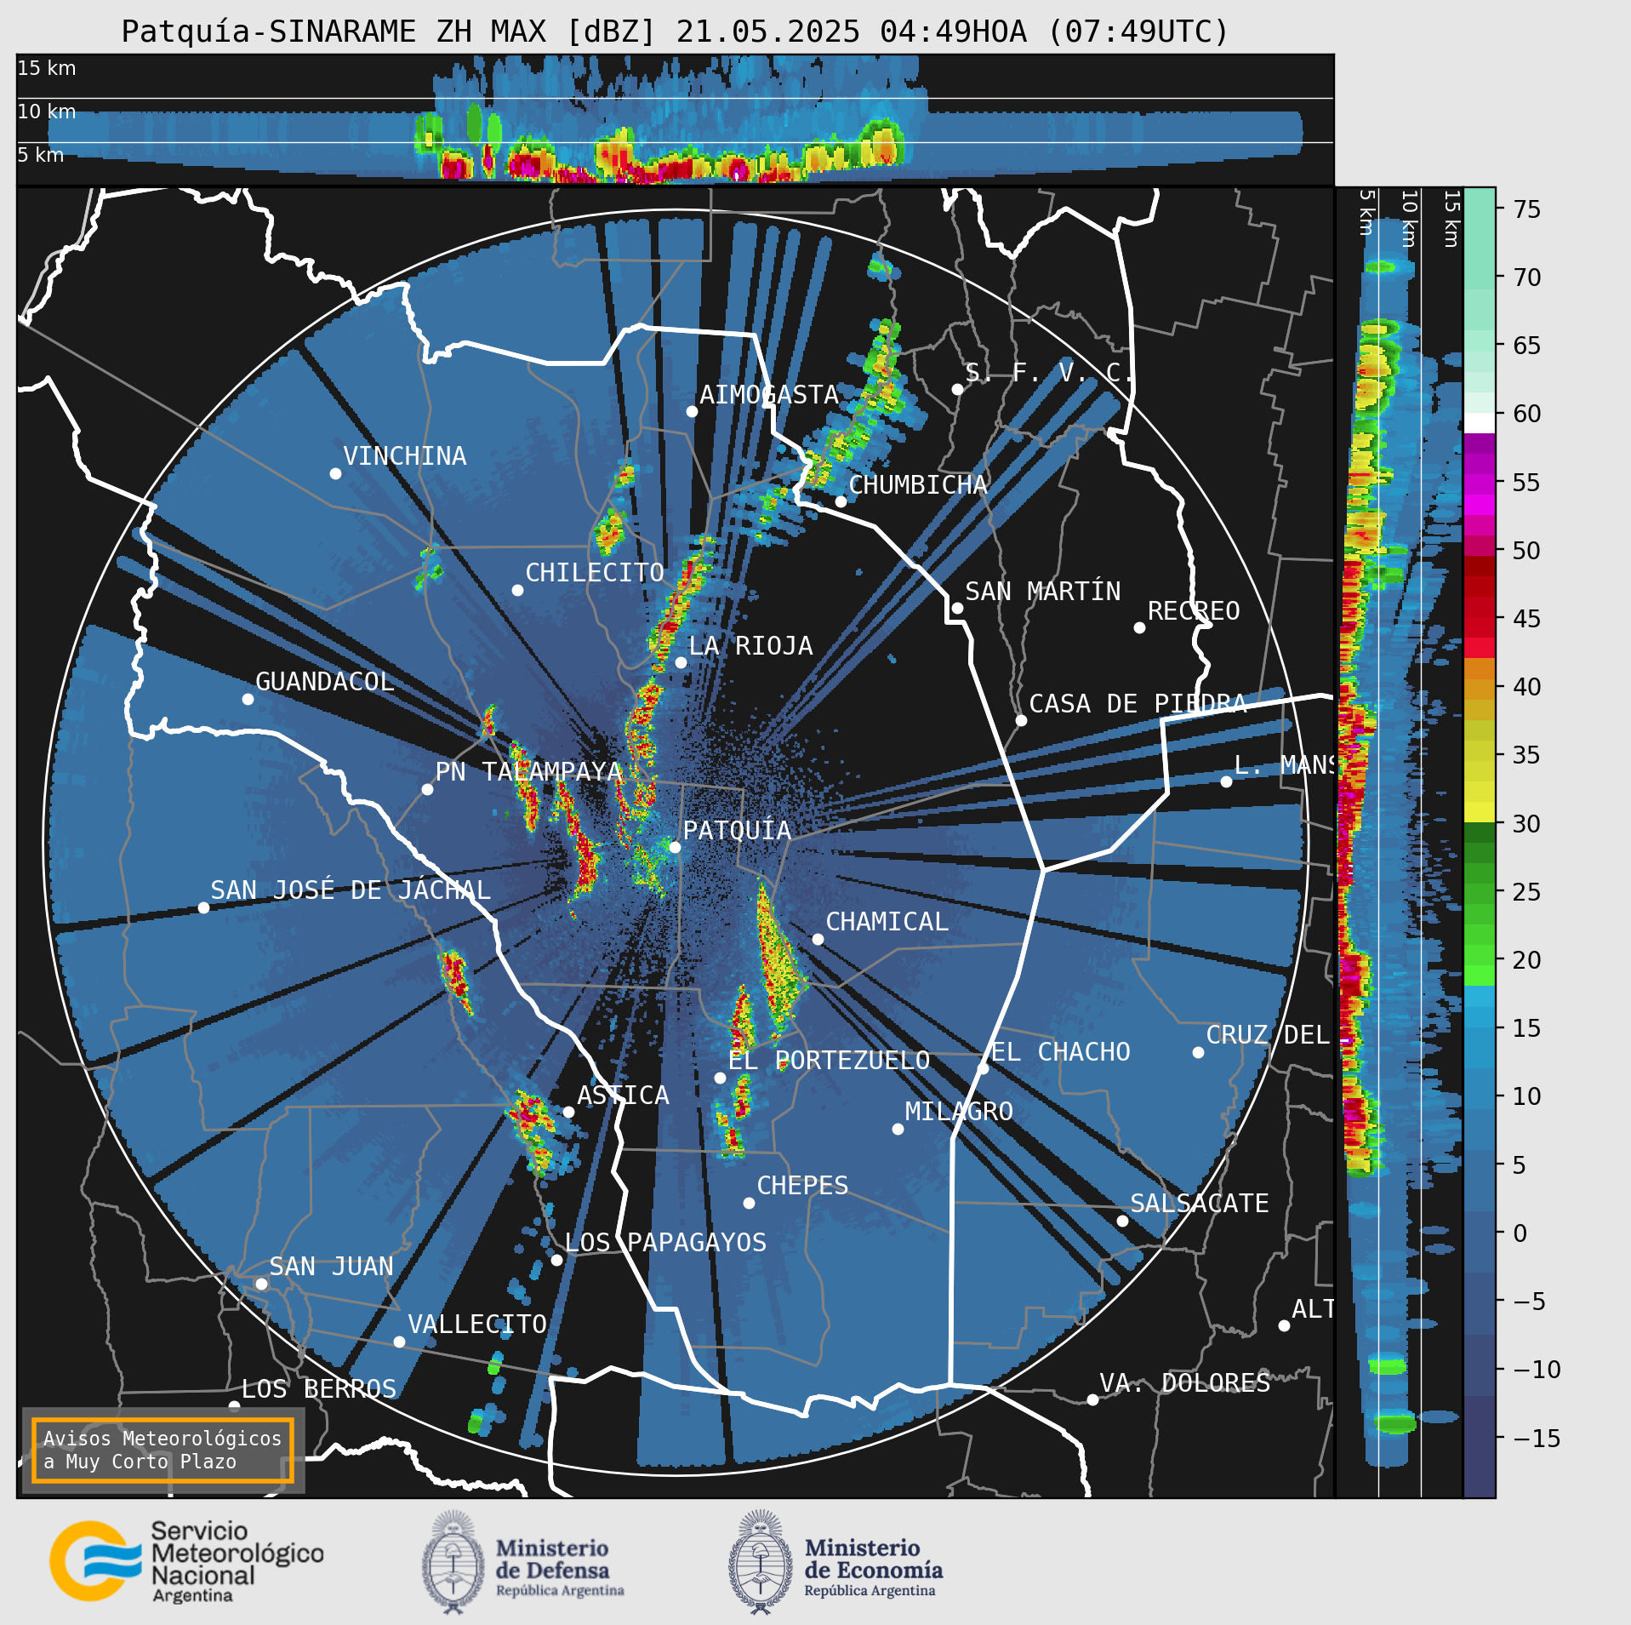The width and height of the screenshot is (1631, 1625).
Task: Click the VA. DOLORES marker dot
Action: pos(1092,1399)
